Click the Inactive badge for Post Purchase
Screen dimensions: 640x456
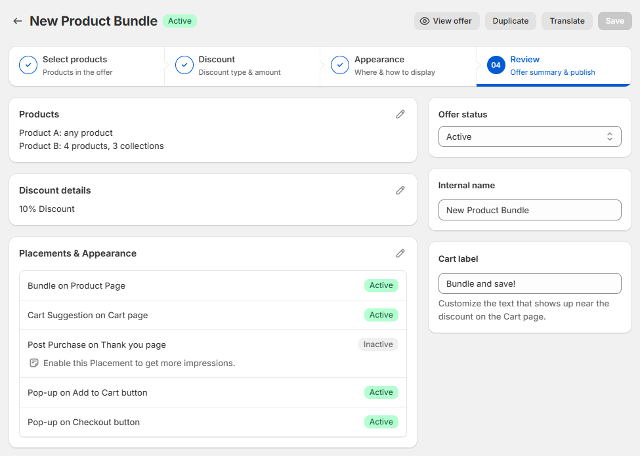(x=378, y=344)
